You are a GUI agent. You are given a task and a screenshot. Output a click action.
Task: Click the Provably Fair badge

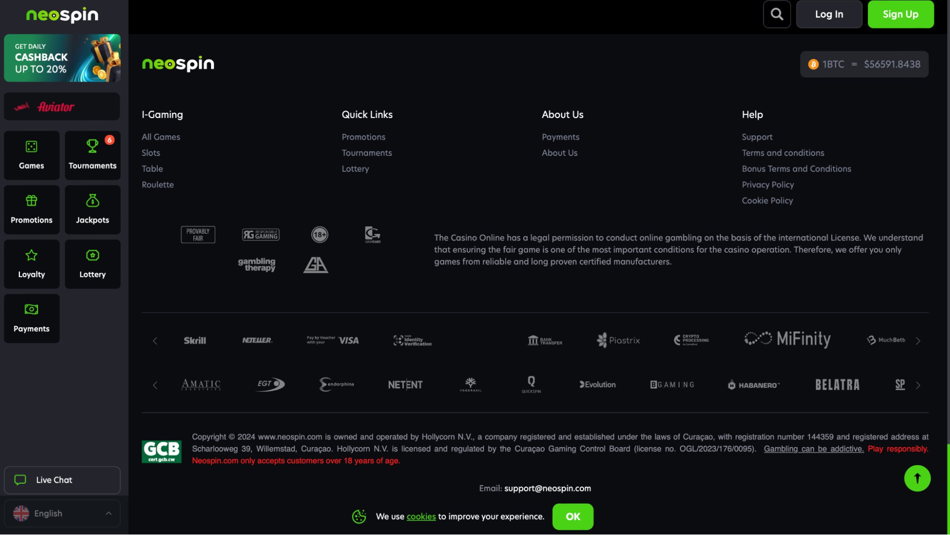tap(198, 234)
